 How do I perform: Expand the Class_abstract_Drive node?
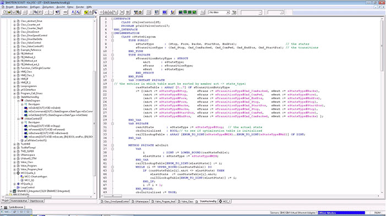[14, 21]
